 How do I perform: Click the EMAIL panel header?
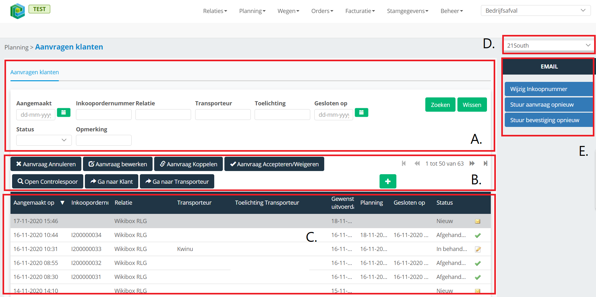(549, 67)
